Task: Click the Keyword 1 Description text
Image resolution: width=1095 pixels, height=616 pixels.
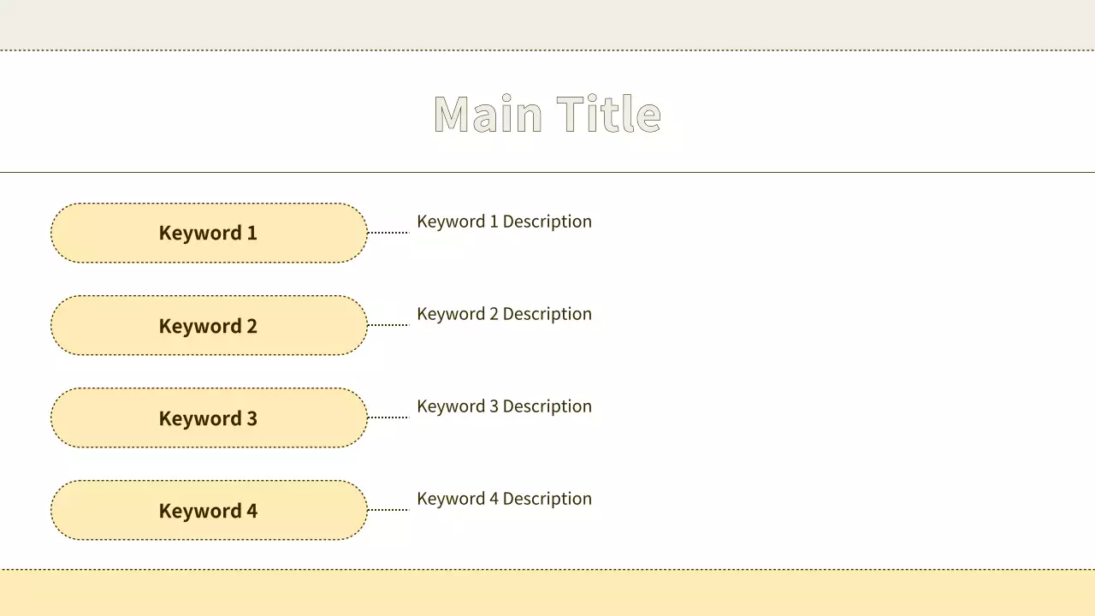Action: 504,222
